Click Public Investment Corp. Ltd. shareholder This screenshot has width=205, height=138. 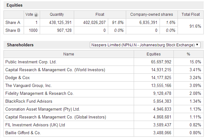pos(31,62)
